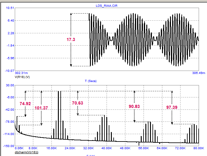The image size is (207, 156).
Task: Click the -1.84 Y-axis label
Action: coord(10,46)
